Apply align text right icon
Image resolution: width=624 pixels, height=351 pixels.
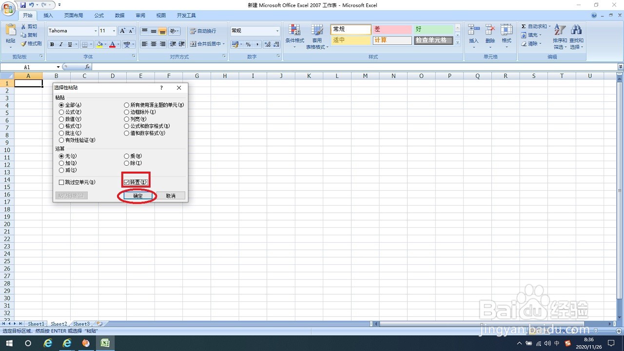click(x=162, y=44)
